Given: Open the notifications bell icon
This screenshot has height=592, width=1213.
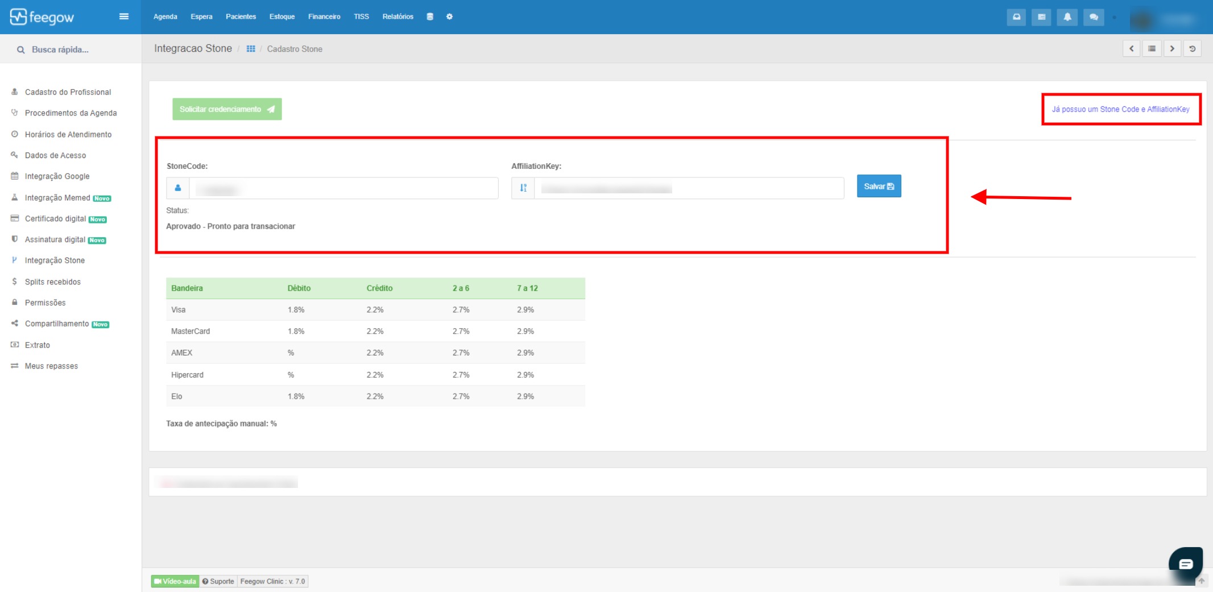Looking at the screenshot, I should coord(1067,17).
